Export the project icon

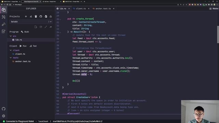pyautogui.click(x=51, y=16)
